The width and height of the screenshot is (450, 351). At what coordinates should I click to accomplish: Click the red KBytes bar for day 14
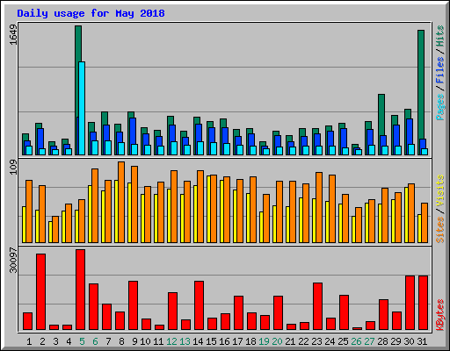199,305
